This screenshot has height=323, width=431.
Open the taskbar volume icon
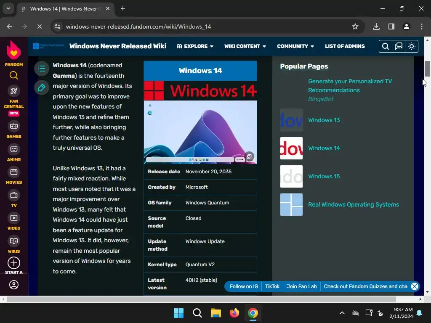tap(380, 313)
